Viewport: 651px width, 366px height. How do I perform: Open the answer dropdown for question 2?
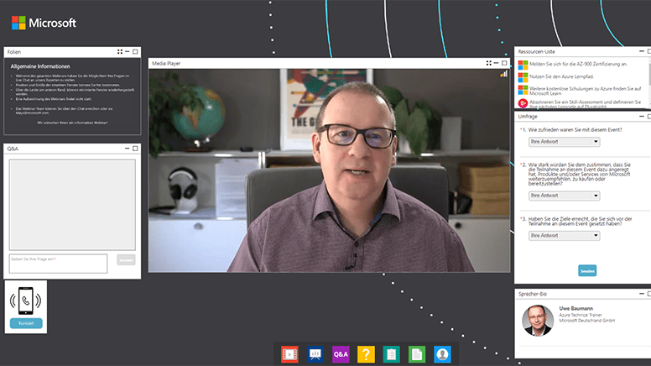point(564,196)
